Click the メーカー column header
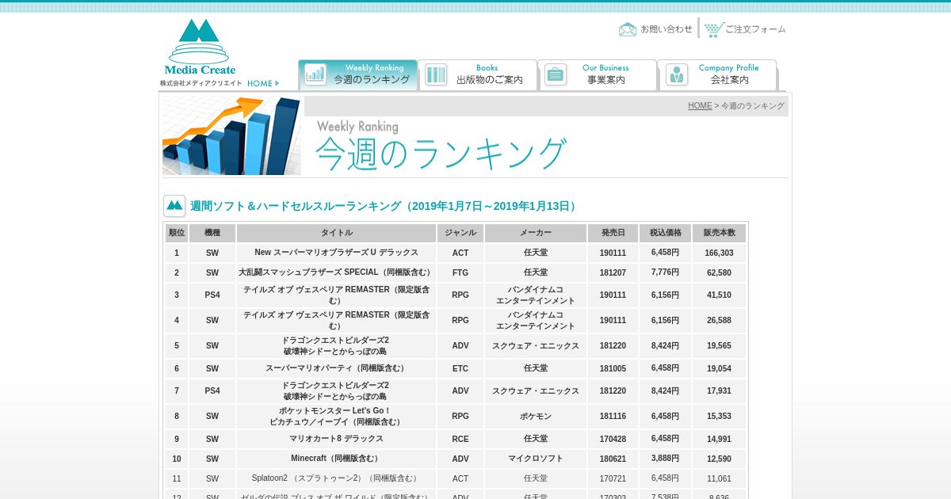Screen dimensions: 951x499 click(536, 233)
